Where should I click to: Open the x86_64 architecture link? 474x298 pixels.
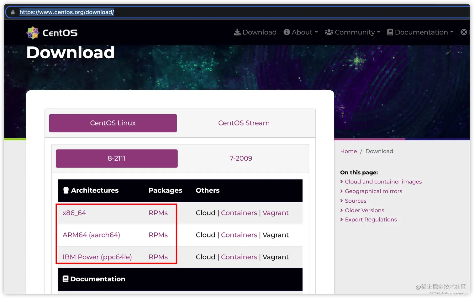74,213
